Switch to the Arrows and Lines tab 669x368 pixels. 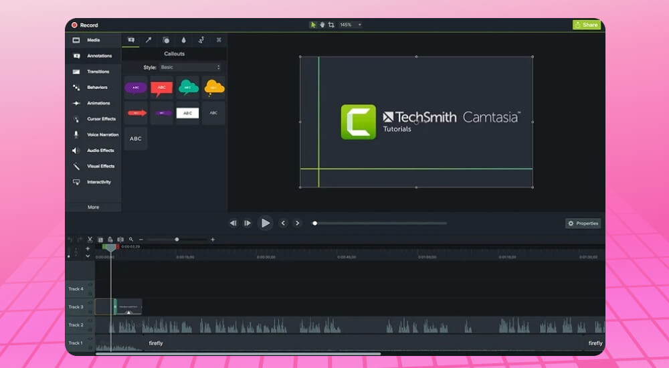[x=149, y=40]
